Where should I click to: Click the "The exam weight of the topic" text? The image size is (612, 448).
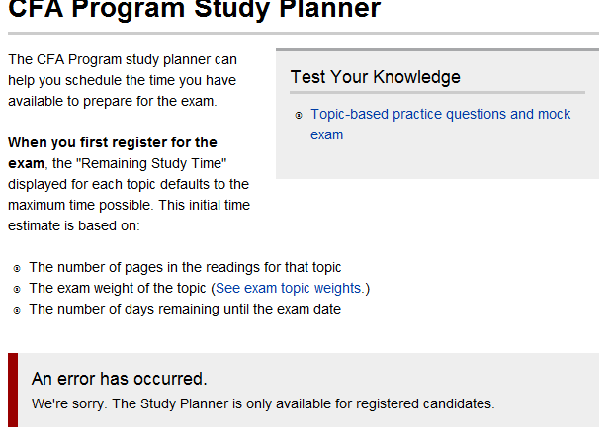tap(119, 289)
